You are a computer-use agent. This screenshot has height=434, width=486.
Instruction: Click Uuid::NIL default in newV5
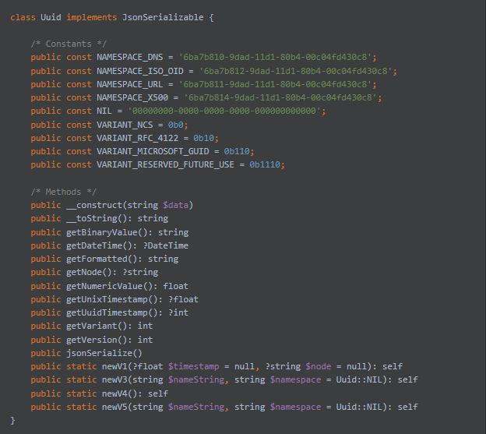[359, 407]
